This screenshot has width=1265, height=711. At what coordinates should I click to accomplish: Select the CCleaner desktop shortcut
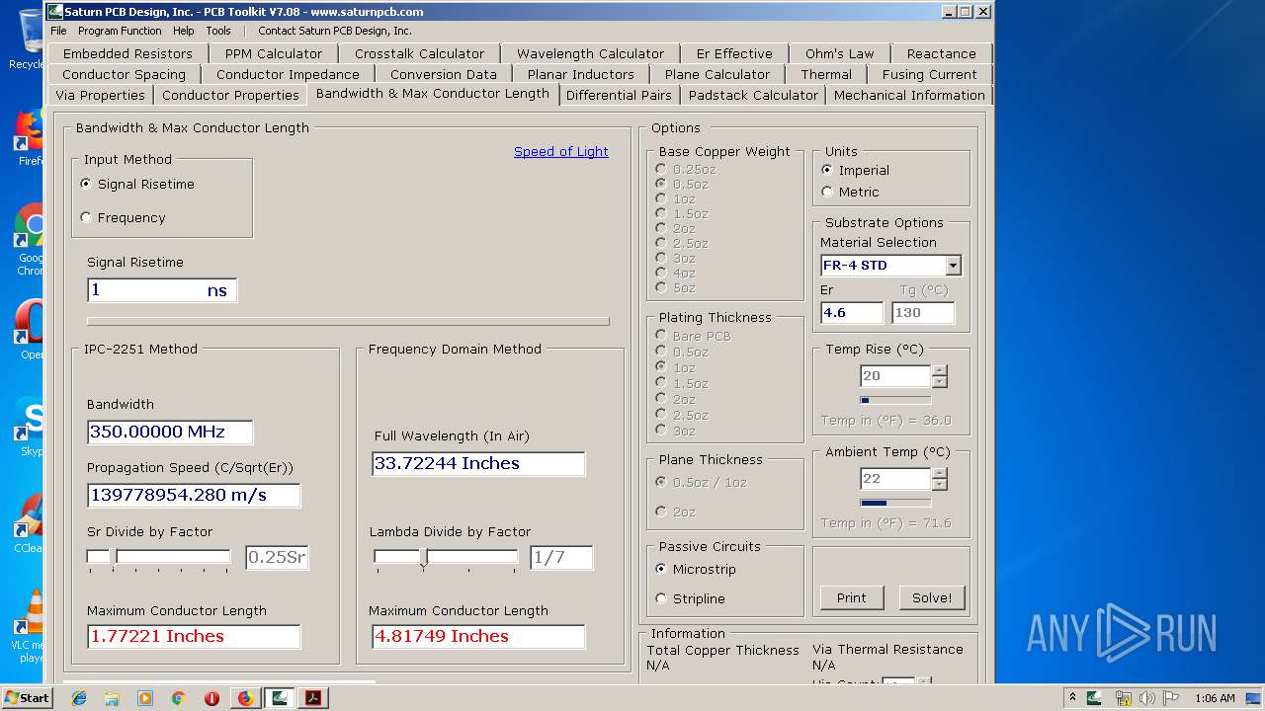coord(30,524)
